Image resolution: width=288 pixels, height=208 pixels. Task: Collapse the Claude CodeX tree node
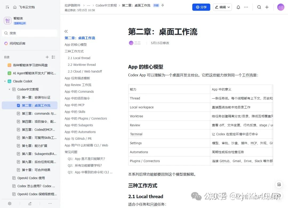(x=5, y=81)
